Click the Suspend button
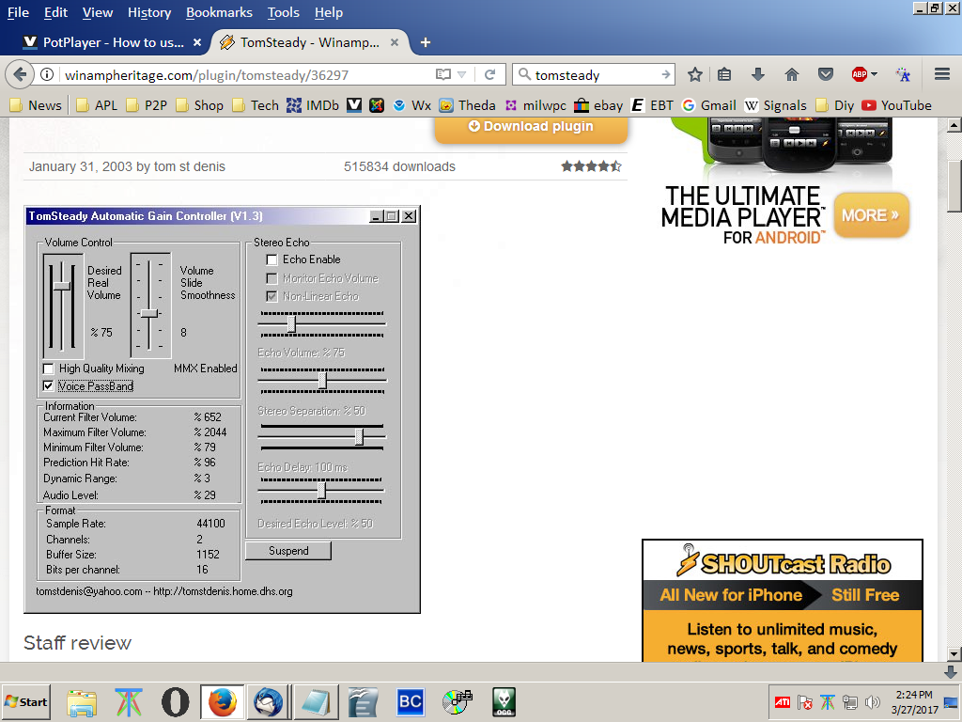This screenshot has width=962, height=722. (288, 551)
